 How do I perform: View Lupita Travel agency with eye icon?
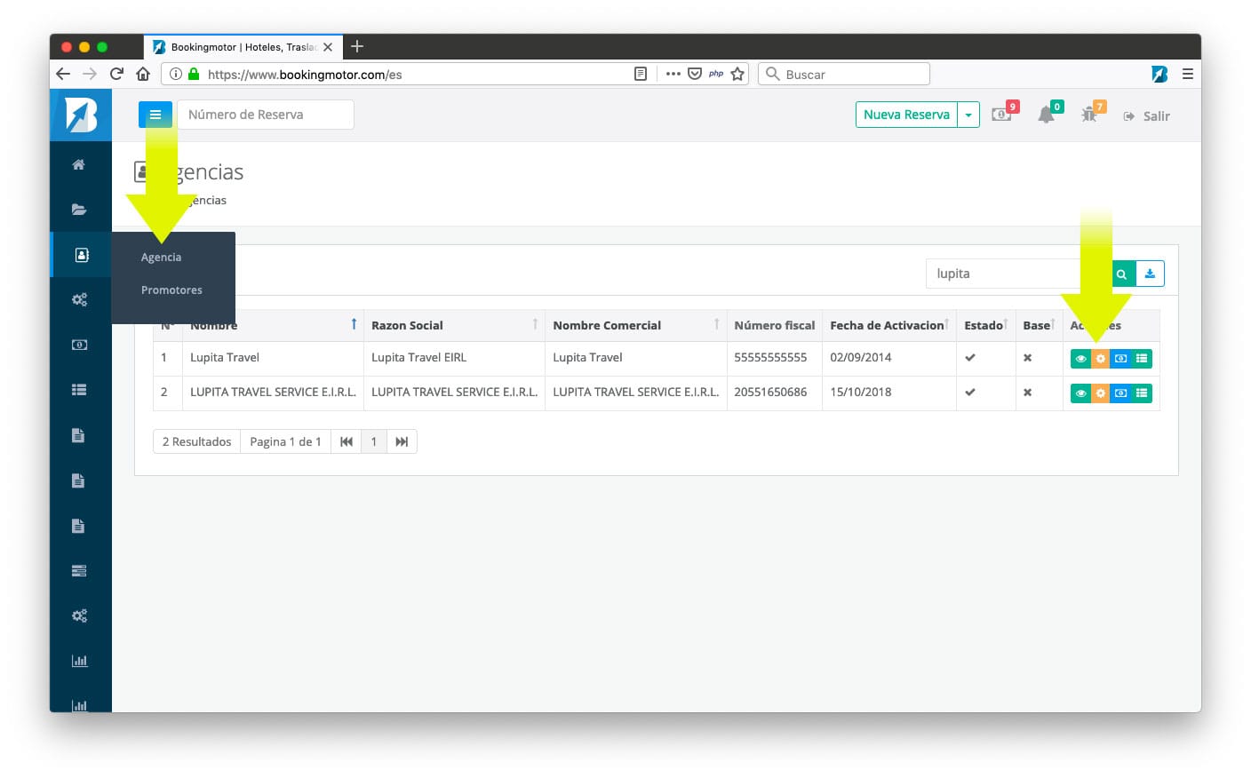1080,359
